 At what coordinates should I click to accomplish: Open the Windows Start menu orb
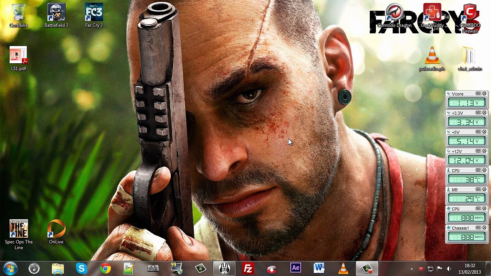(x=10, y=268)
